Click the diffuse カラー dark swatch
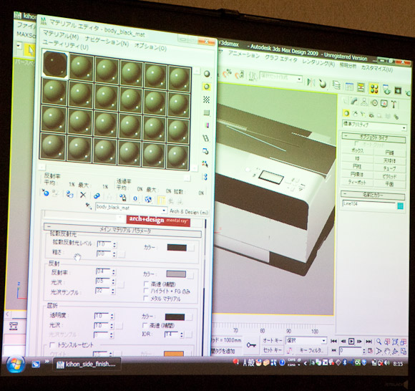 [x=177, y=248]
